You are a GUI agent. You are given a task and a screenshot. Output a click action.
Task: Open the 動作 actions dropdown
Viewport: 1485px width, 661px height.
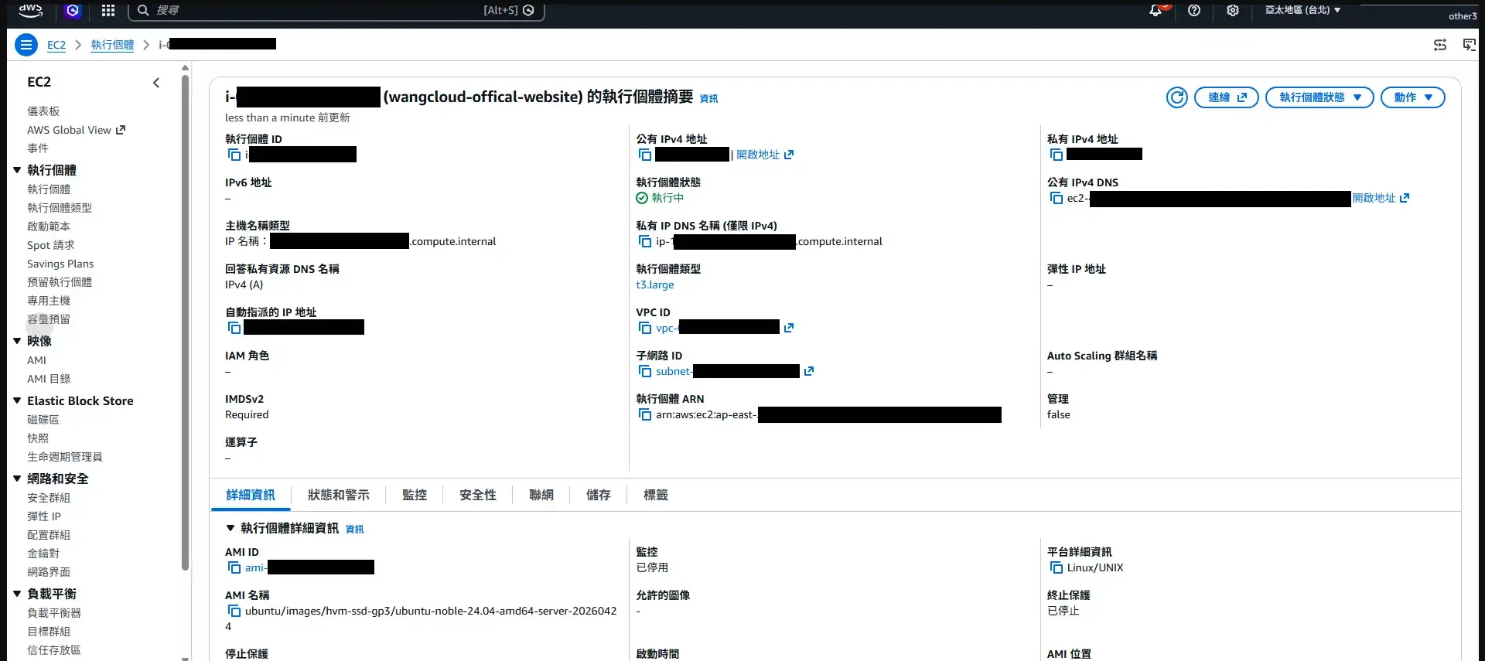[1413, 97]
